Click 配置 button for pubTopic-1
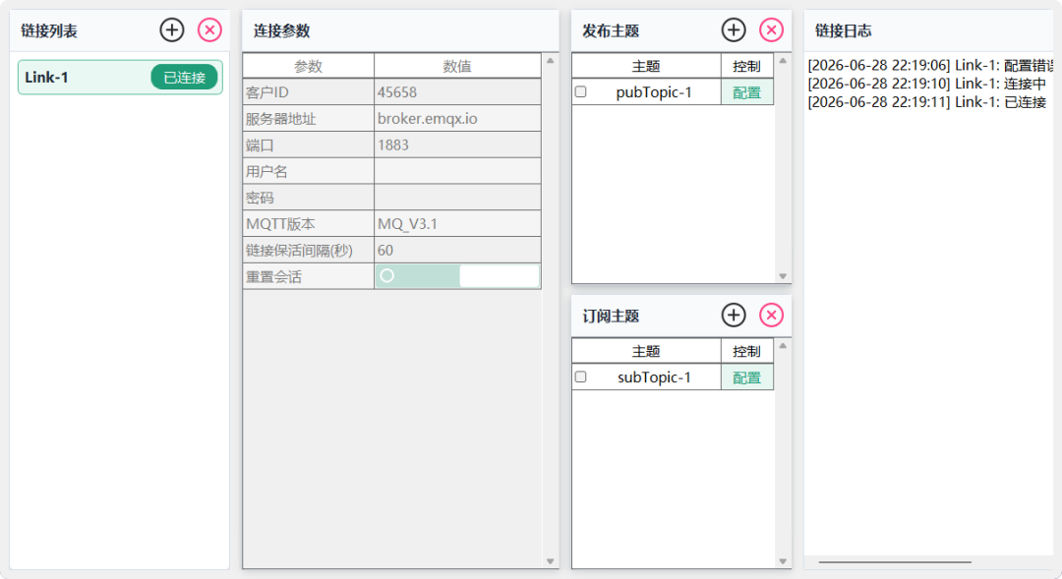 (x=747, y=92)
